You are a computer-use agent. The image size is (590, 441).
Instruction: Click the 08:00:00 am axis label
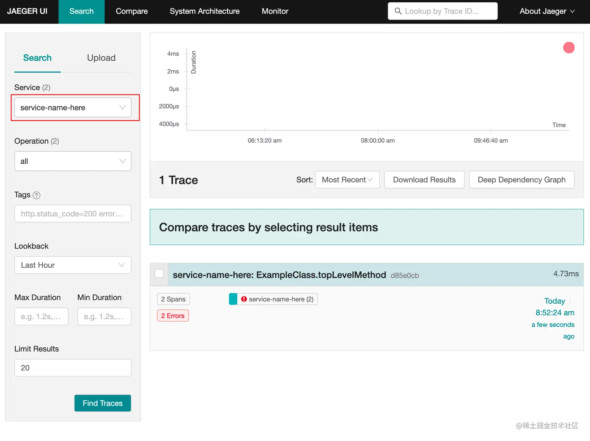pos(378,140)
